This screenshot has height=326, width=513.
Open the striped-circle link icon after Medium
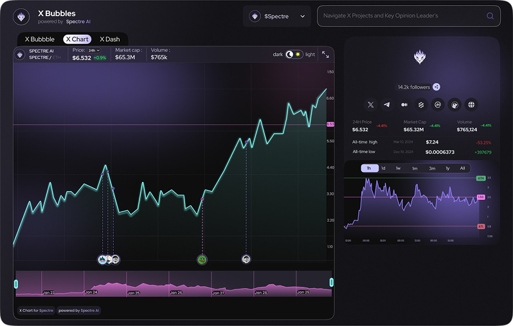pos(420,105)
